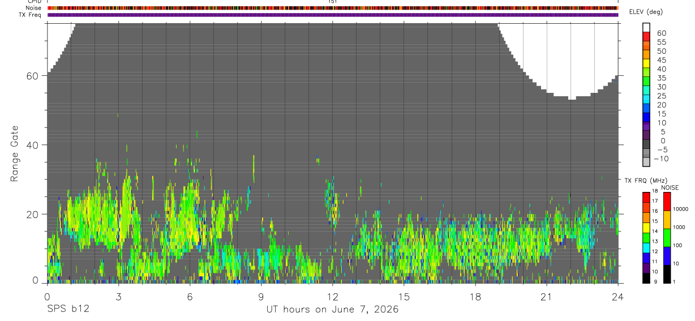695x321 pixels.
Task: Click the 25 label on the ELEV scale
Action: click(662, 96)
